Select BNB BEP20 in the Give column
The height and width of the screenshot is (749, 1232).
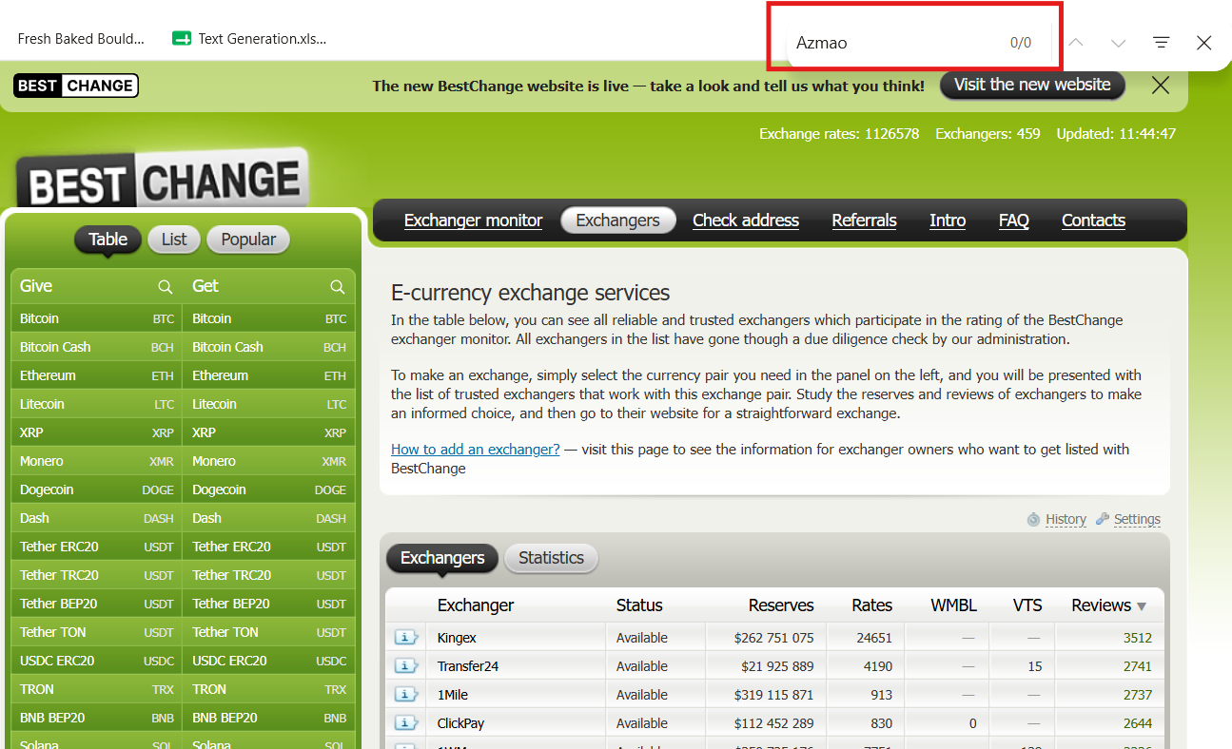97,718
